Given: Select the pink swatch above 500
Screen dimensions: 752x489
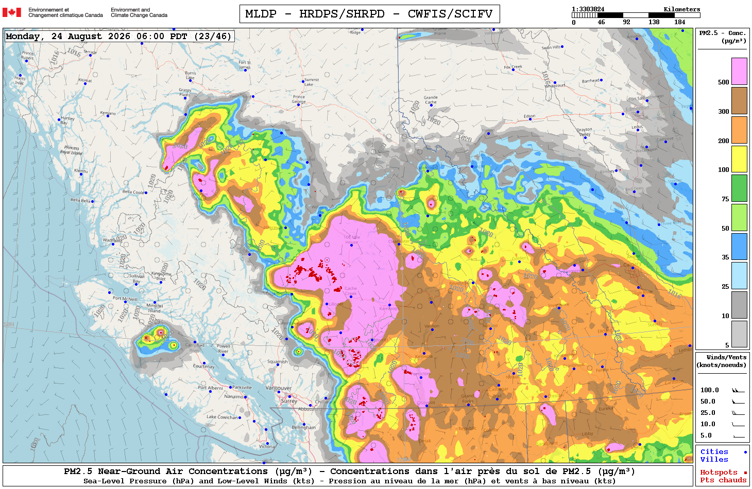Looking at the screenshot, I should [739, 71].
